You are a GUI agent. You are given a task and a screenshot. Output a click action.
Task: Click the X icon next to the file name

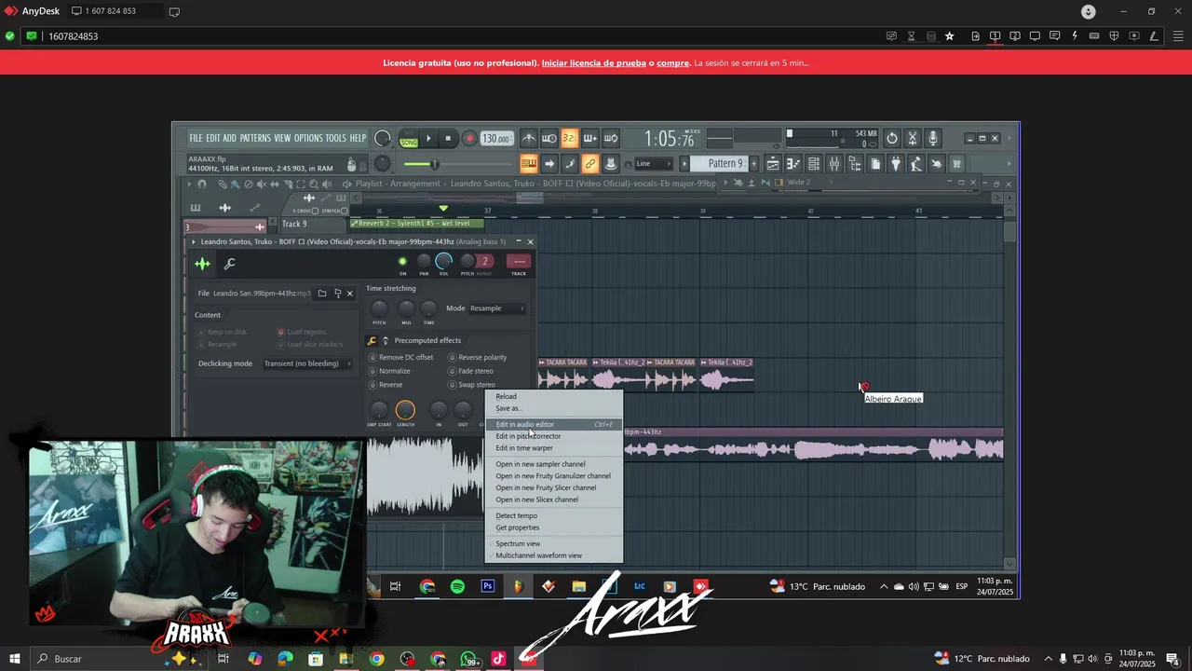pos(350,294)
